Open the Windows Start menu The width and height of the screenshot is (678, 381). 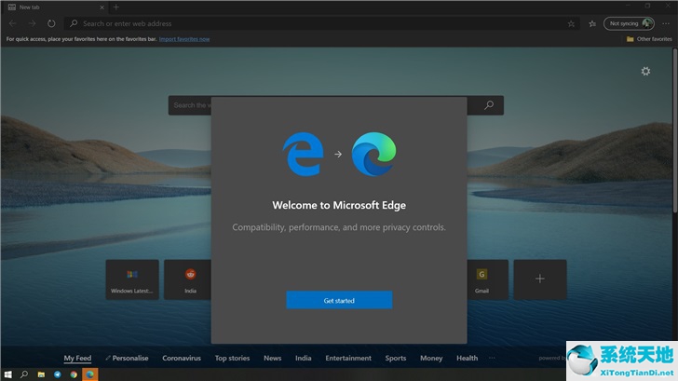7,374
